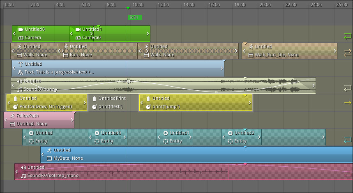Click the orange triangle marker on Walk_Run_Die clip
The height and width of the screenshot is (193, 353).
245,44
